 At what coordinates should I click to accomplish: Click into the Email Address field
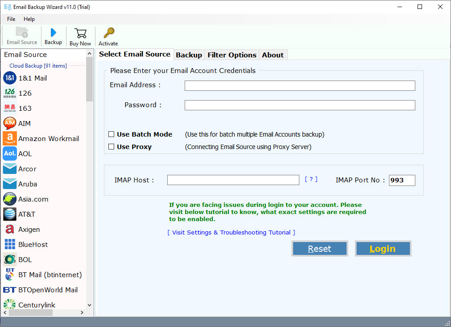coord(300,85)
